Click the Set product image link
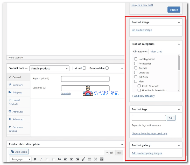 pyautogui.click(x=142, y=30)
